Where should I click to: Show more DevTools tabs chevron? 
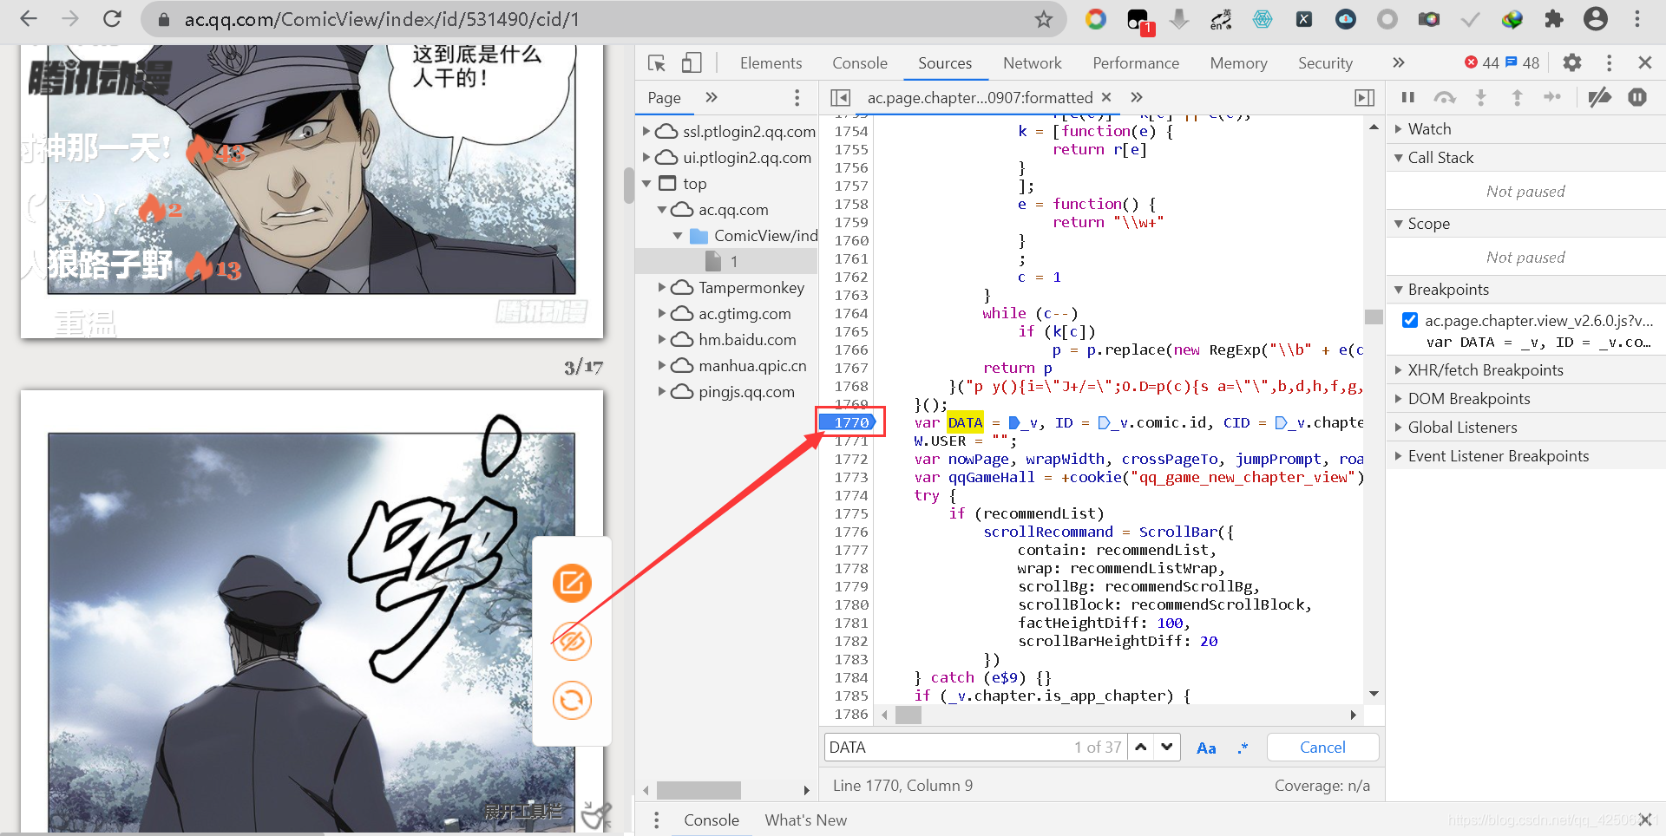tap(1398, 62)
